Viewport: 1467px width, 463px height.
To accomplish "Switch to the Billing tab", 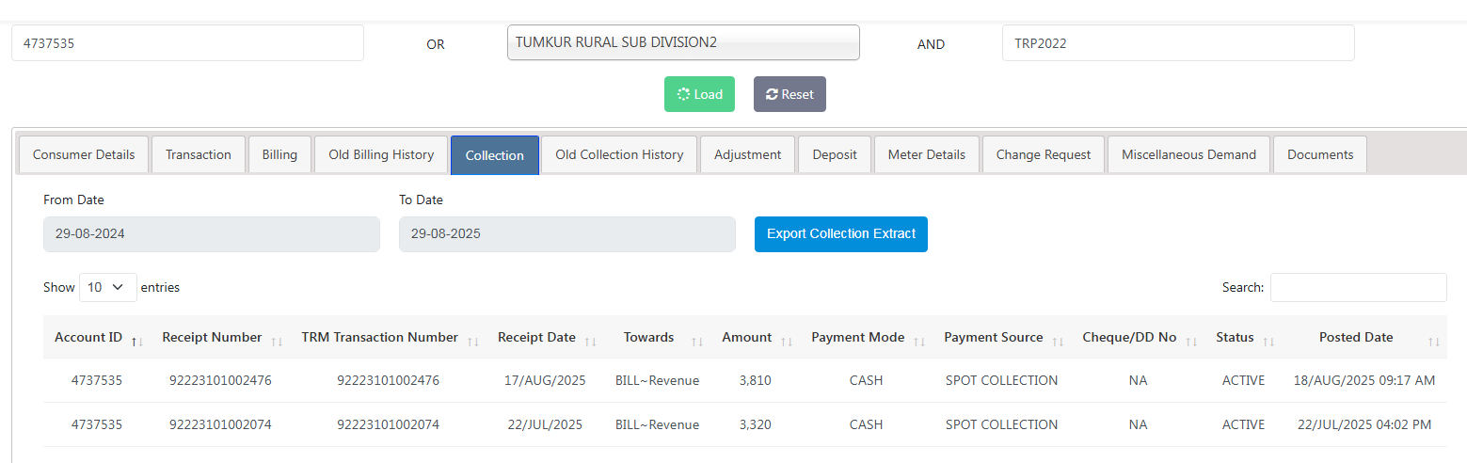I will 279,154.
